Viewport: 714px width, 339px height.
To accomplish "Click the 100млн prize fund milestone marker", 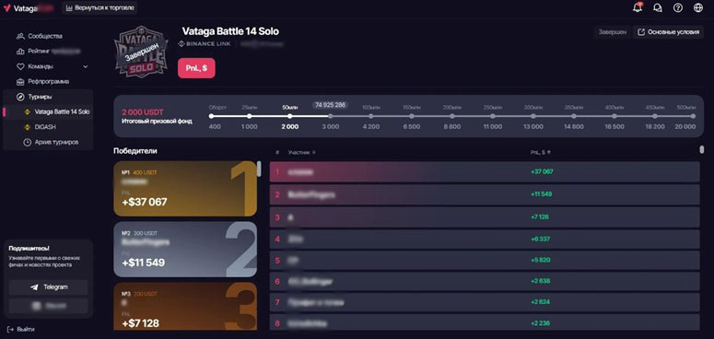I will tap(370, 116).
